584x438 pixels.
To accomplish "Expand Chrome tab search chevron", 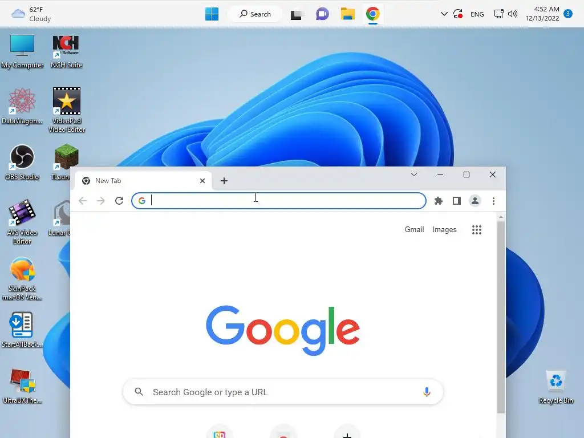I will click(414, 175).
